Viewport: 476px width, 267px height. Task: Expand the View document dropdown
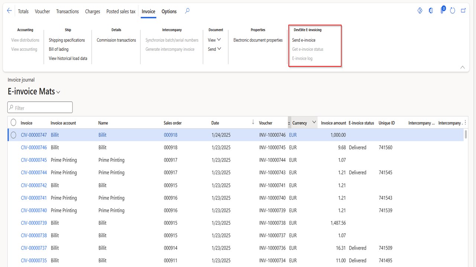click(x=214, y=40)
